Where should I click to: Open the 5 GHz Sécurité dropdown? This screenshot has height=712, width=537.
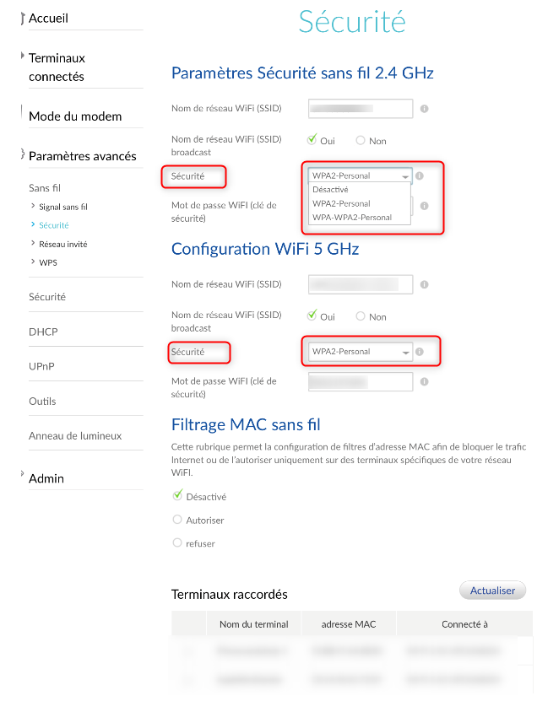(357, 352)
